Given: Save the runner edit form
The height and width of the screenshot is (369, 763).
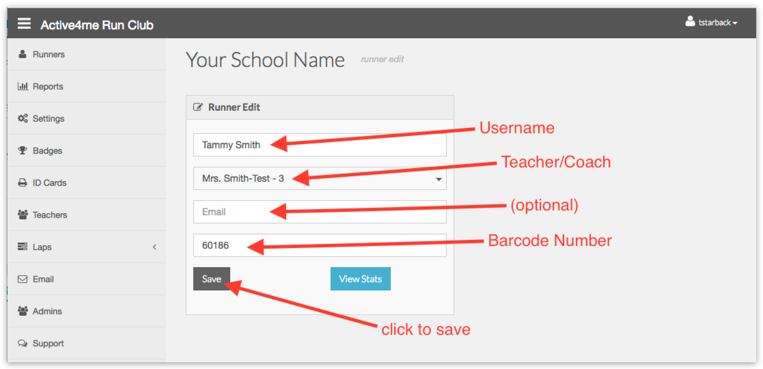Looking at the screenshot, I should click(x=212, y=278).
